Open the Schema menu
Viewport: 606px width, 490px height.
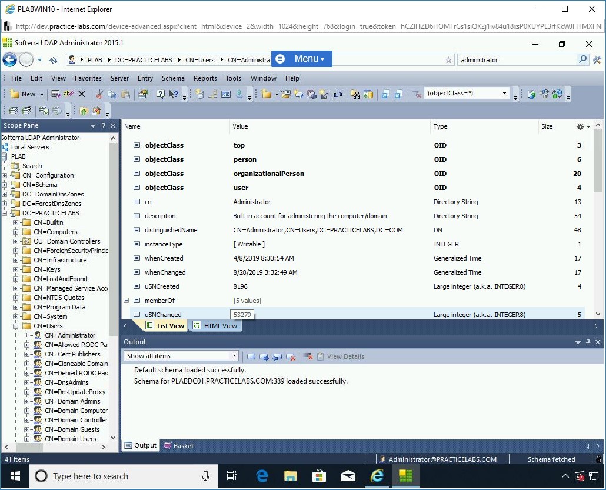click(x=173, y=78)
